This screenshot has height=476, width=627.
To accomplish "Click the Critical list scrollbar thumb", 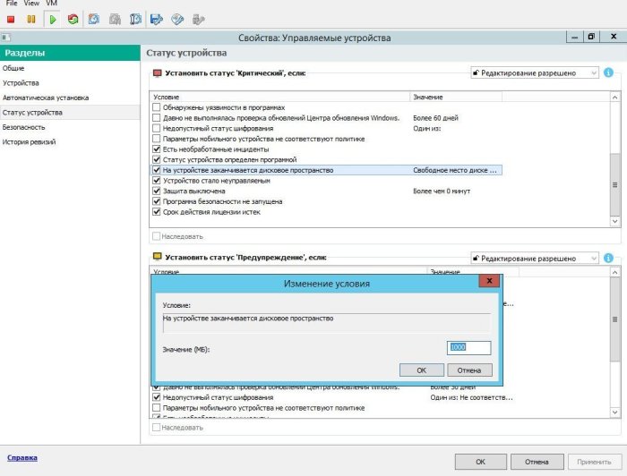I will (x=615, y=184).
